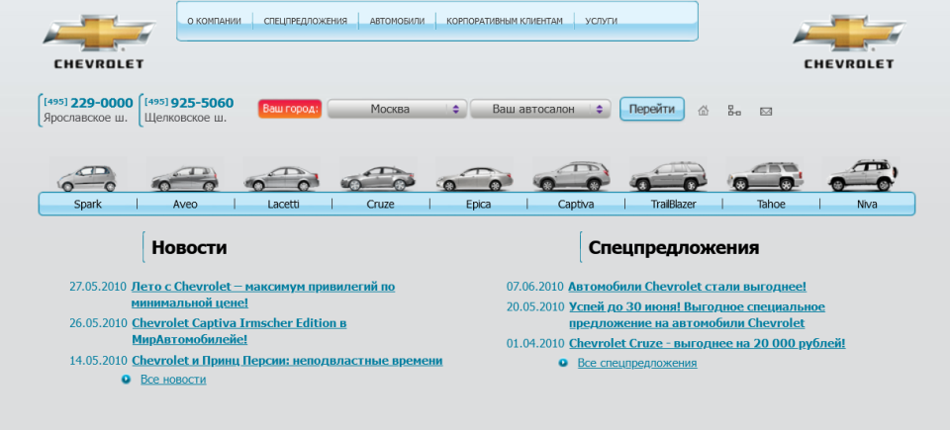Screen dimensions: 950x430
Task: Select the Cruze car image
Action: (377, 178)
